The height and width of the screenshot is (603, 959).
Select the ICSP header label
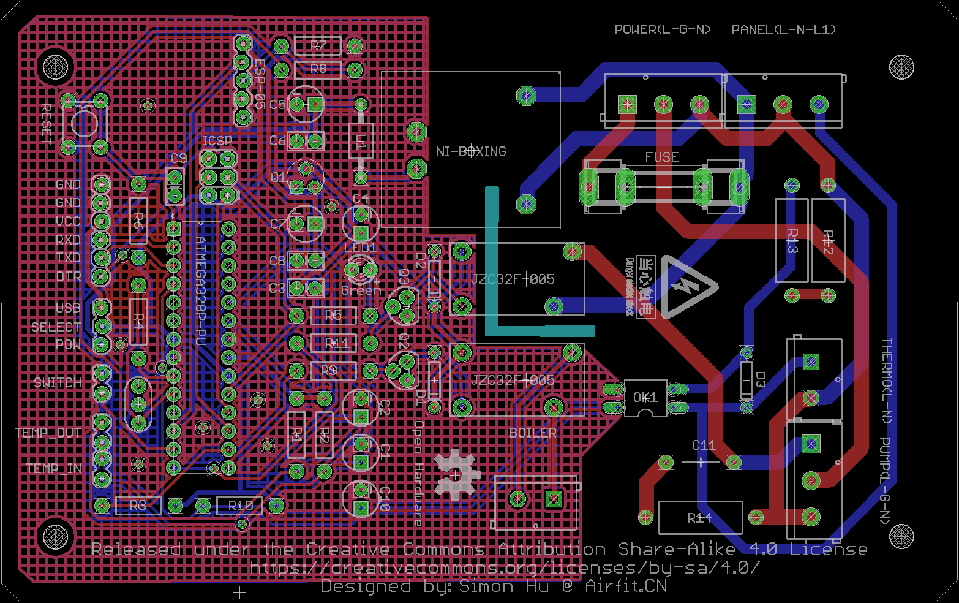tap(217, 141)
